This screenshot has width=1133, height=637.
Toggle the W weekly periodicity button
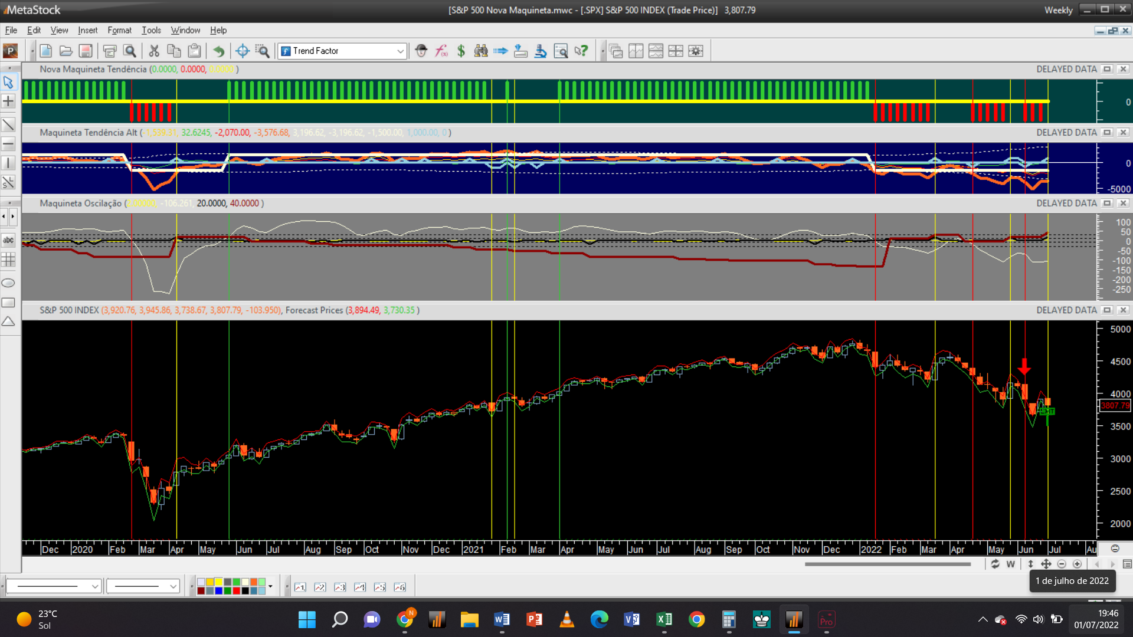1010,564
